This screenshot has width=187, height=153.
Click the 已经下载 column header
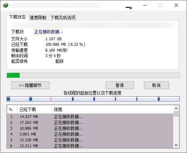click(x=34, y=109)
